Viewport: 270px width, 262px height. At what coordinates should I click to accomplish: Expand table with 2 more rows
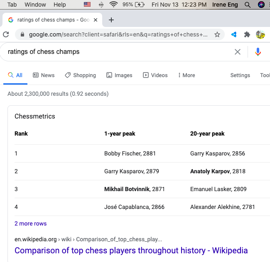30,223
